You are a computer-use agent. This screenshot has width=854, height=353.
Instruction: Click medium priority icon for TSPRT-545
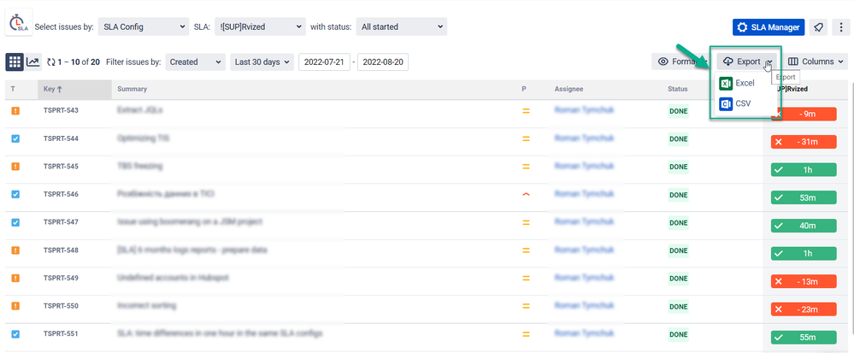[x=526, y=167]
